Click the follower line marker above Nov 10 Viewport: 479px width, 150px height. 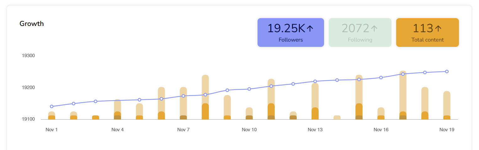(x=249, y=89)
